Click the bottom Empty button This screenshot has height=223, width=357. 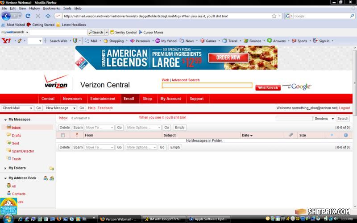coord(175,147)
